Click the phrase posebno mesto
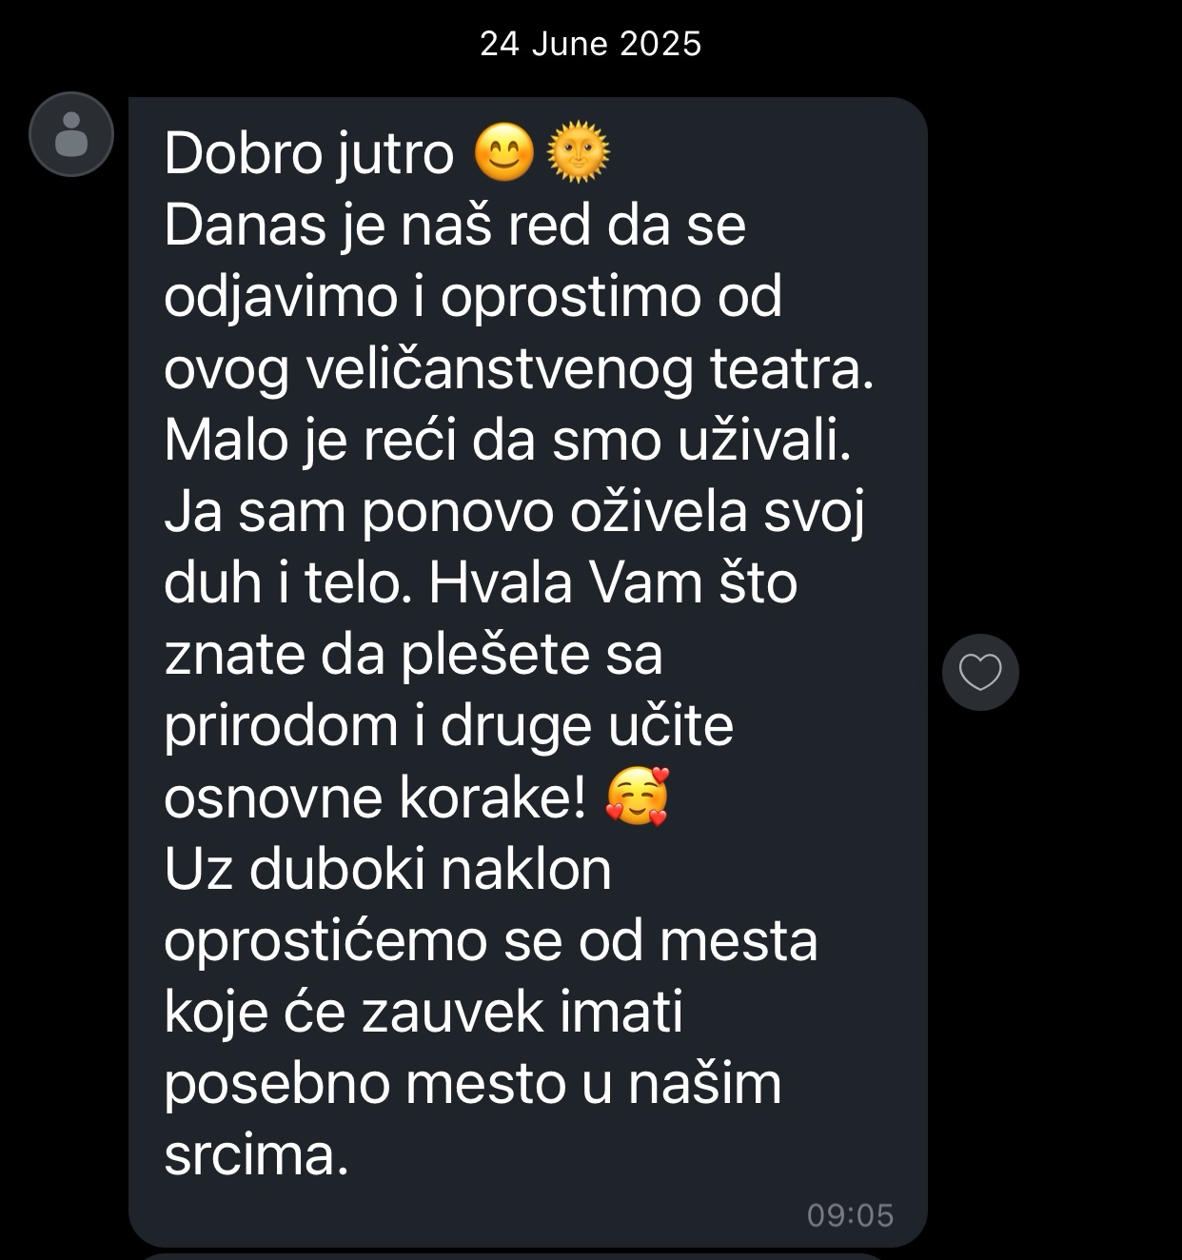 coord(365,1084)
